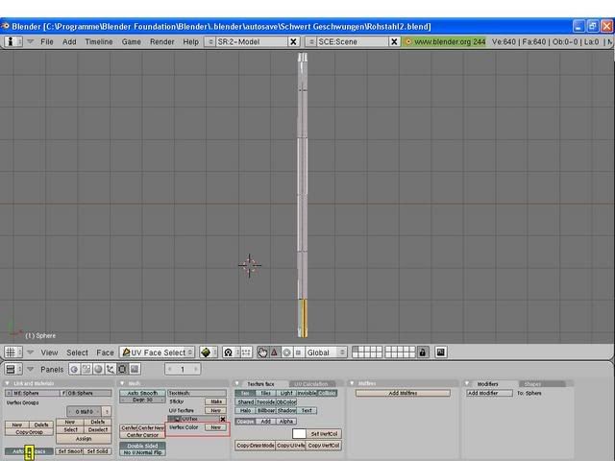Click the info window type icon
The height and width of the screenshot is (461, 615).
(x=12, y=42)
